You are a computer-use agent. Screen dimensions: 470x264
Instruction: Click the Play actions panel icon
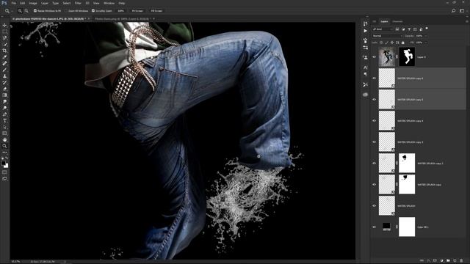click(x=365, y=31)
